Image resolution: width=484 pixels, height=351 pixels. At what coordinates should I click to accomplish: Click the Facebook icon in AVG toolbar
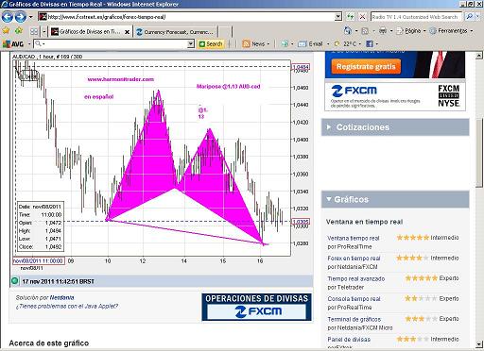[x=370, y=44]
